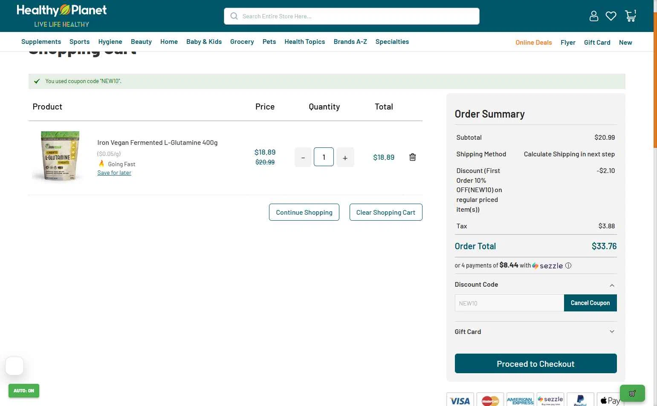
Task: Click the discount value -$2.10
Action: point(606,171)
